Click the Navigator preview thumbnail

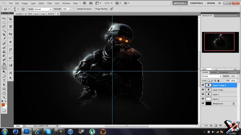coord(220,42)
